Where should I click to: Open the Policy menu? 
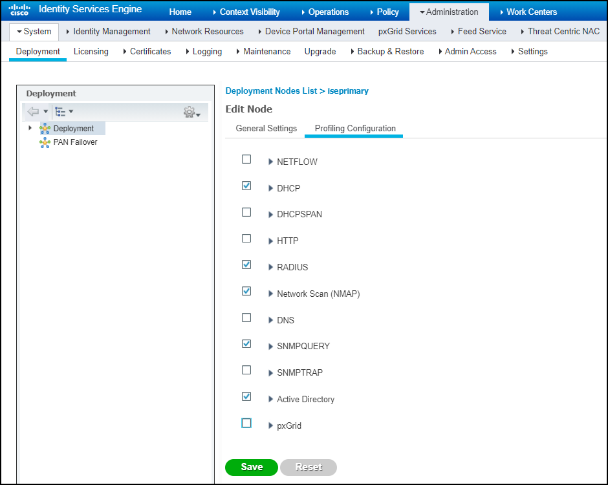tap(387, 12)
